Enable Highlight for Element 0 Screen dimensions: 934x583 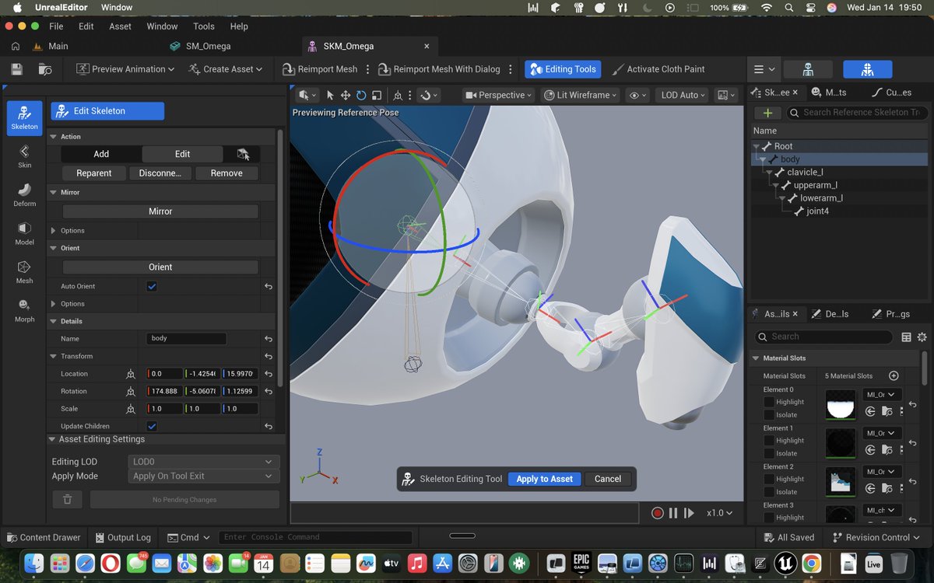pyautogui.click(x=769, y=402)
